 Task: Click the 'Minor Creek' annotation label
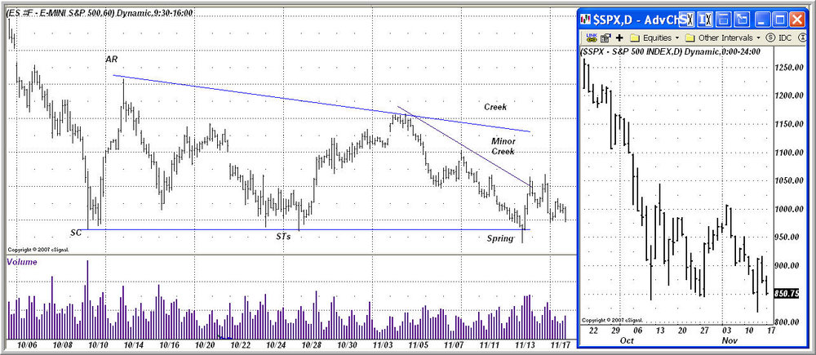(503, 146)
